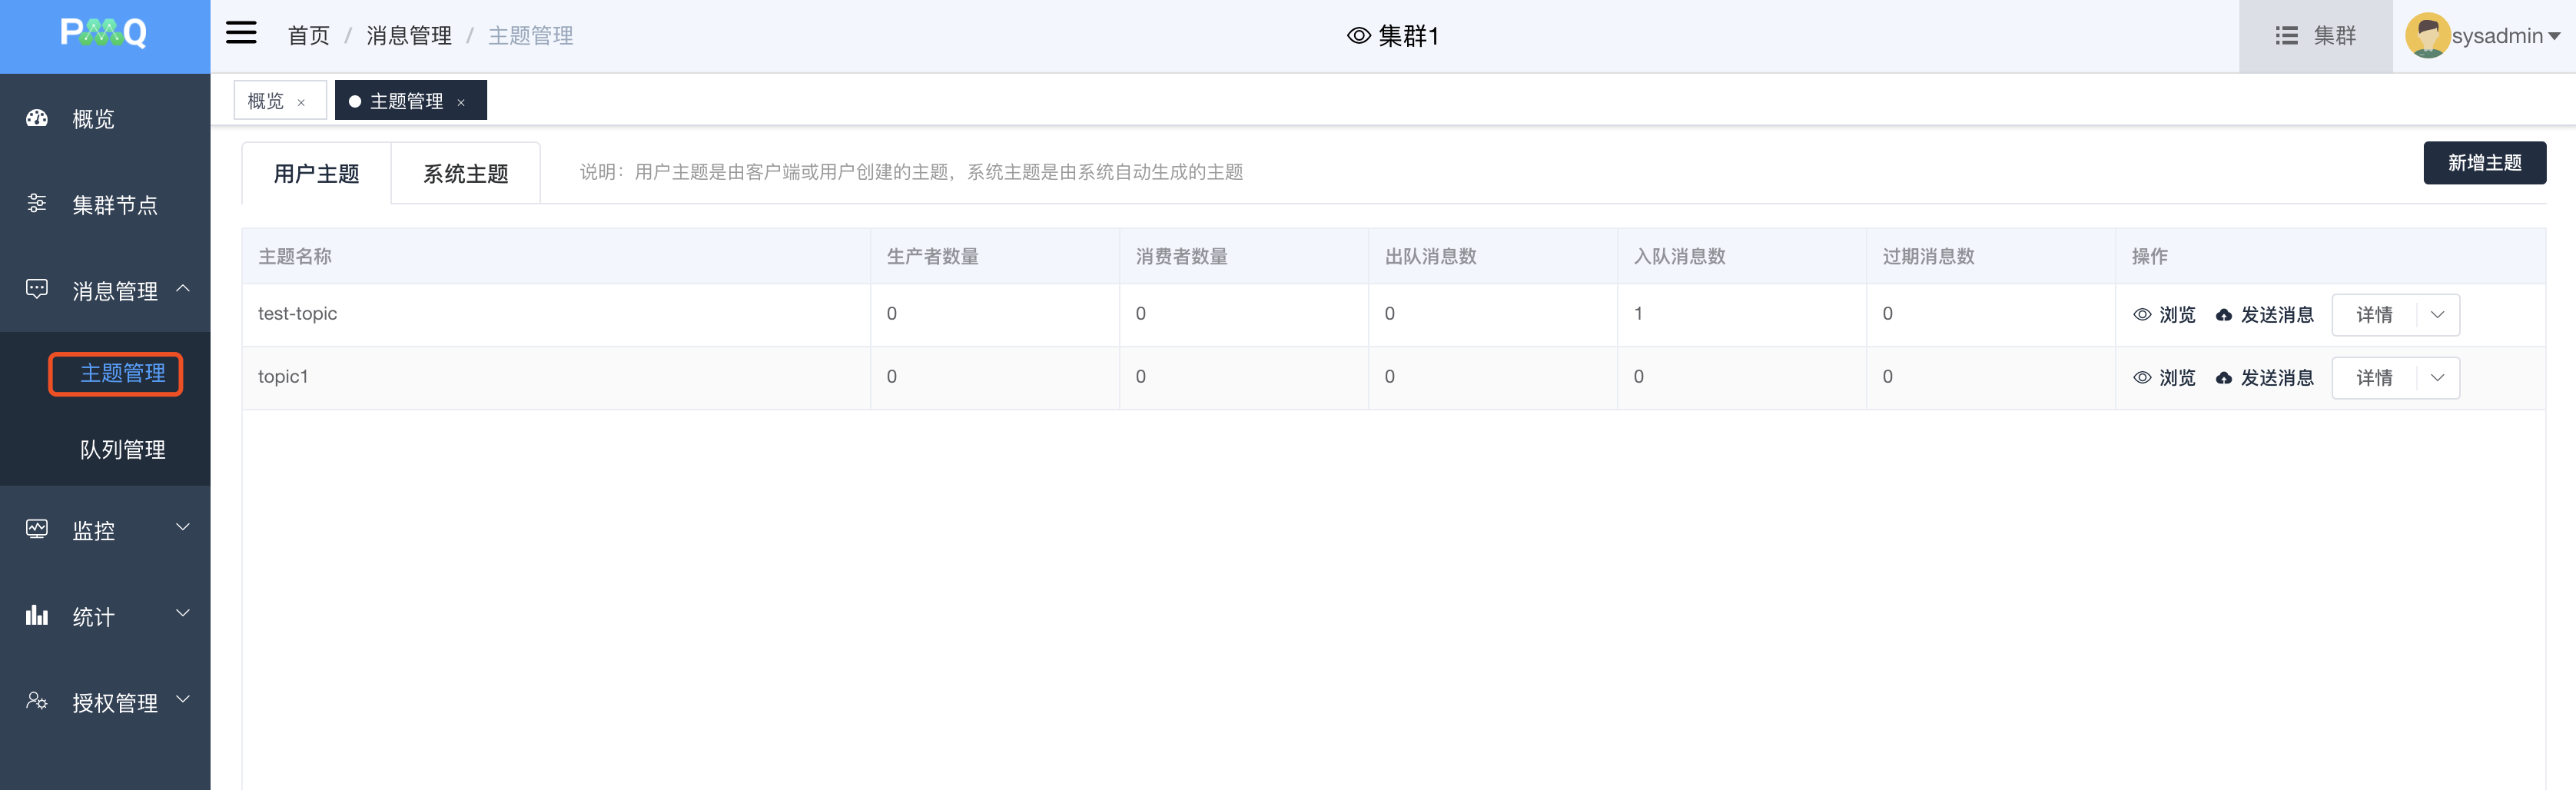Click the eye icon beside 集群1
Image resolution: width=2576 pixels, height=790 pixels.
pos(1358,36)
